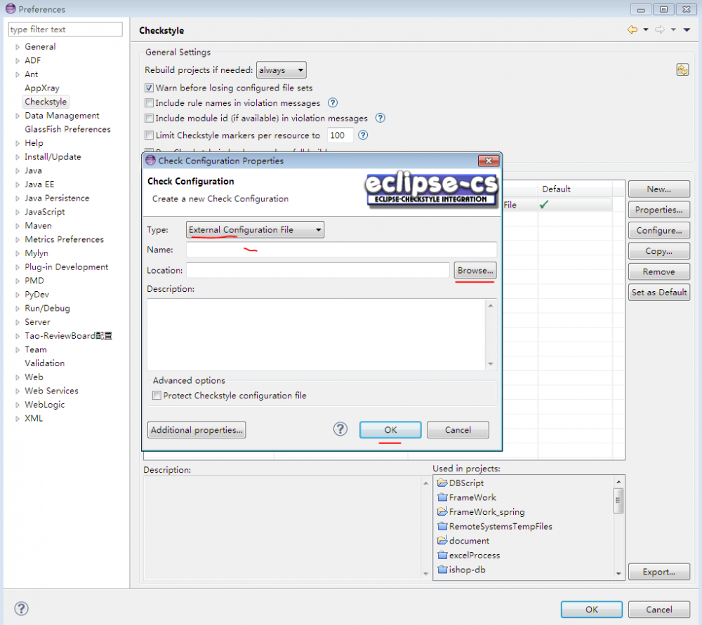This screenshot has height=625, width=702.
Task: Expand the Maven tree node
Action: click(x=18, y=226)
